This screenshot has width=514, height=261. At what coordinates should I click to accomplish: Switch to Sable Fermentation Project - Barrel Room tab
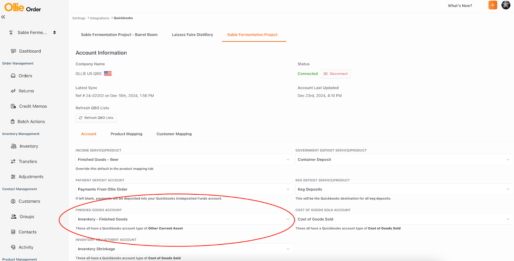[x=119, y=35]
